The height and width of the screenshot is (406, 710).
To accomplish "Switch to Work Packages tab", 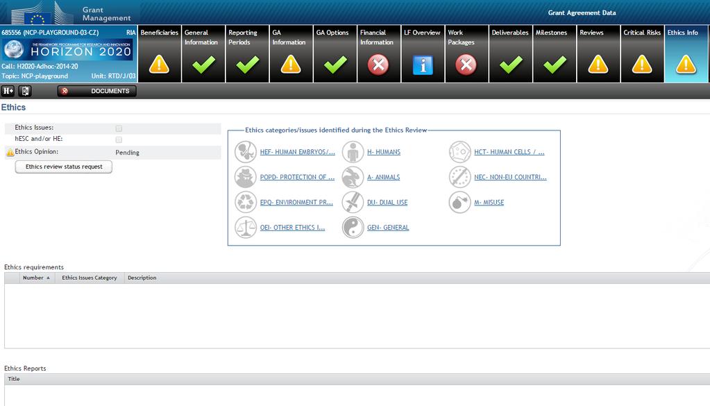I will pos(467,54).
